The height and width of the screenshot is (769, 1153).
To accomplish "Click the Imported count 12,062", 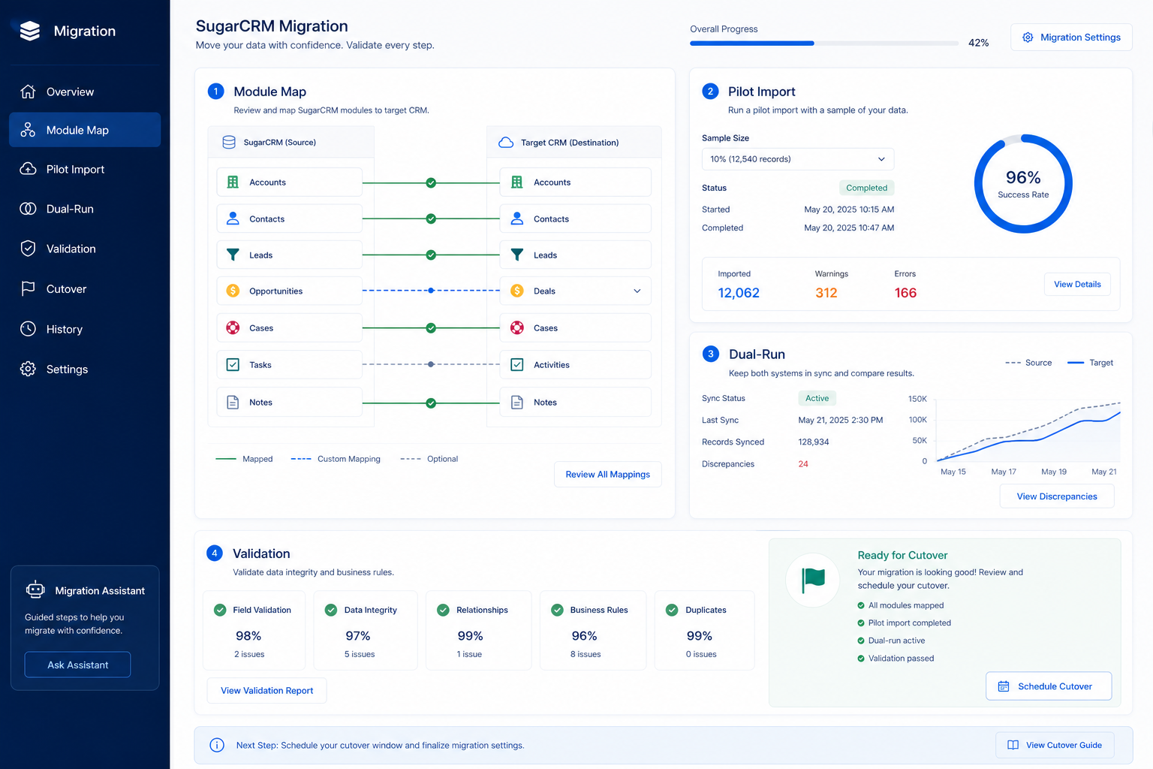I will tap(739, 293).
